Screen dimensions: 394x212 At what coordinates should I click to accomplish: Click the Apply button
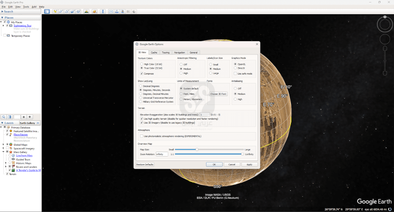pyautogui.click(x=250, y=164)
